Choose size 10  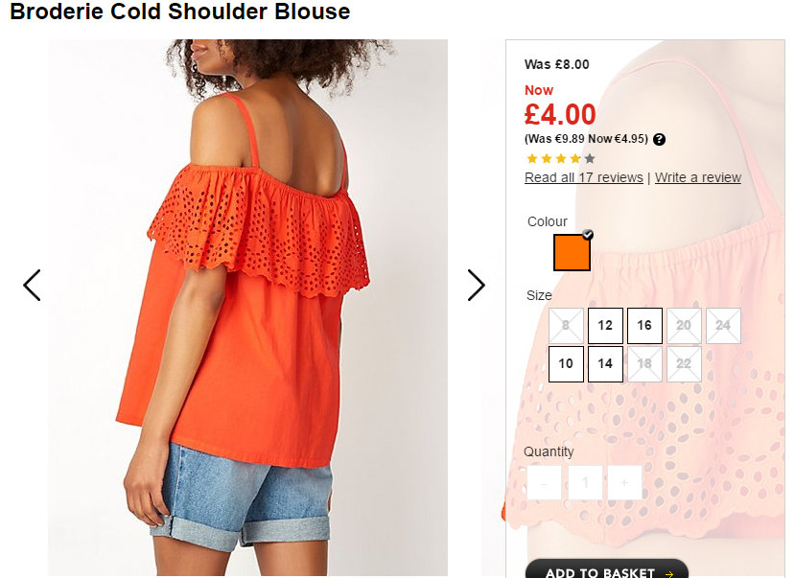tap(566, 364)
